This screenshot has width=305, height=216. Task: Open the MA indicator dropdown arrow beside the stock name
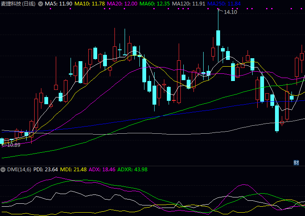(x=40, y=3)
